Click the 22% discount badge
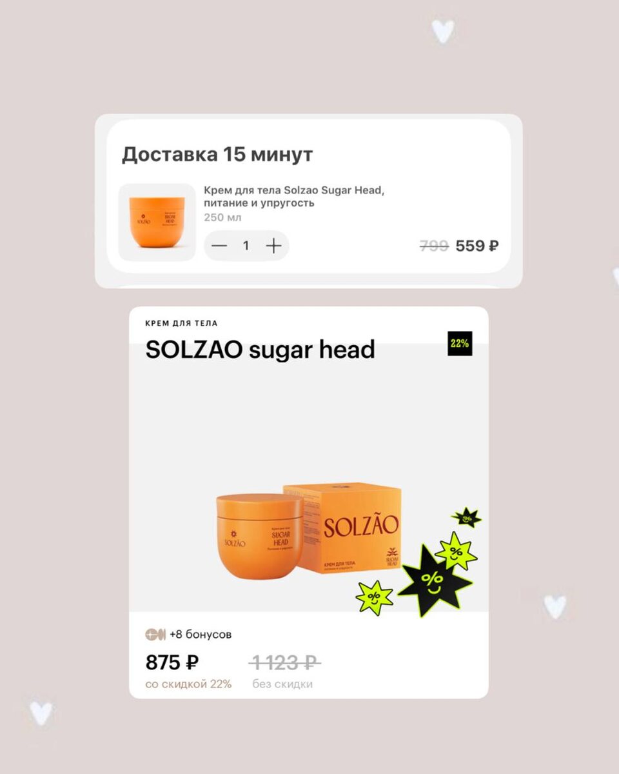The height and width of the screenshot is (774, 619). (x=460, y=343)
